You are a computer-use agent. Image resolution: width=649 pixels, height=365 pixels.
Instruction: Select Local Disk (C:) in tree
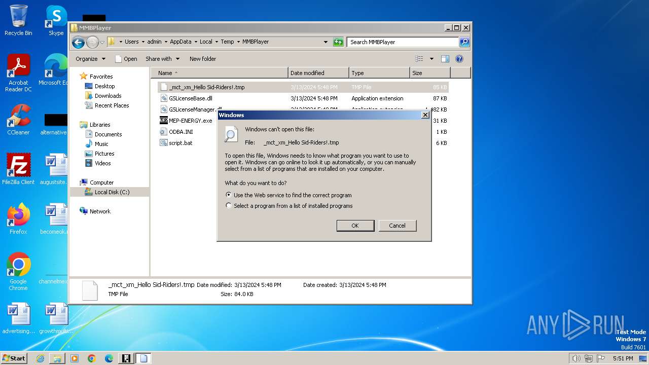tap(112, 192)
